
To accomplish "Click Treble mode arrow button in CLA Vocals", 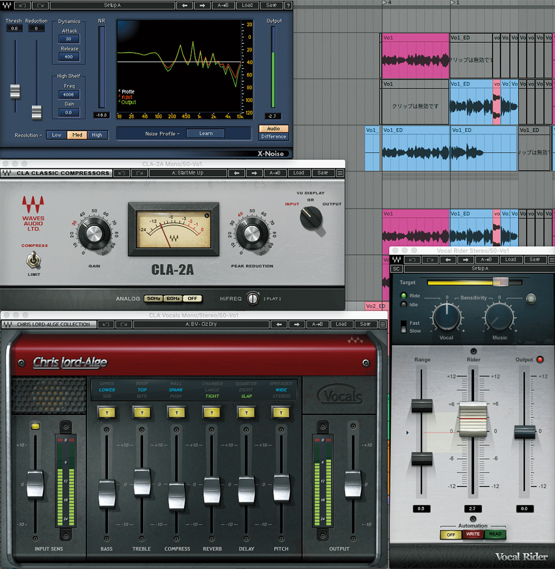I will [142, 413].
